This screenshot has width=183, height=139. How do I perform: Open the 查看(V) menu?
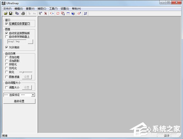(x=30, y=9)
